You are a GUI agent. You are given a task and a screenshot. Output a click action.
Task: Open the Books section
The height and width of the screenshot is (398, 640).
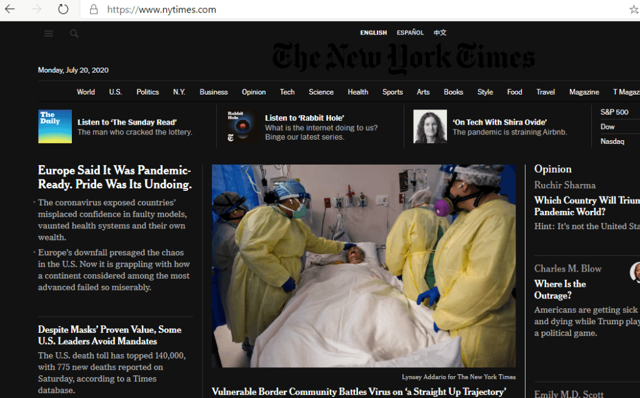click(x=454, y=92)
